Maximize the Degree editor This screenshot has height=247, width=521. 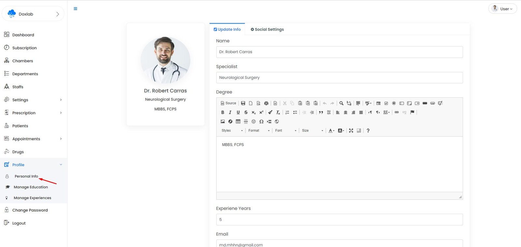tap(351, 131)
